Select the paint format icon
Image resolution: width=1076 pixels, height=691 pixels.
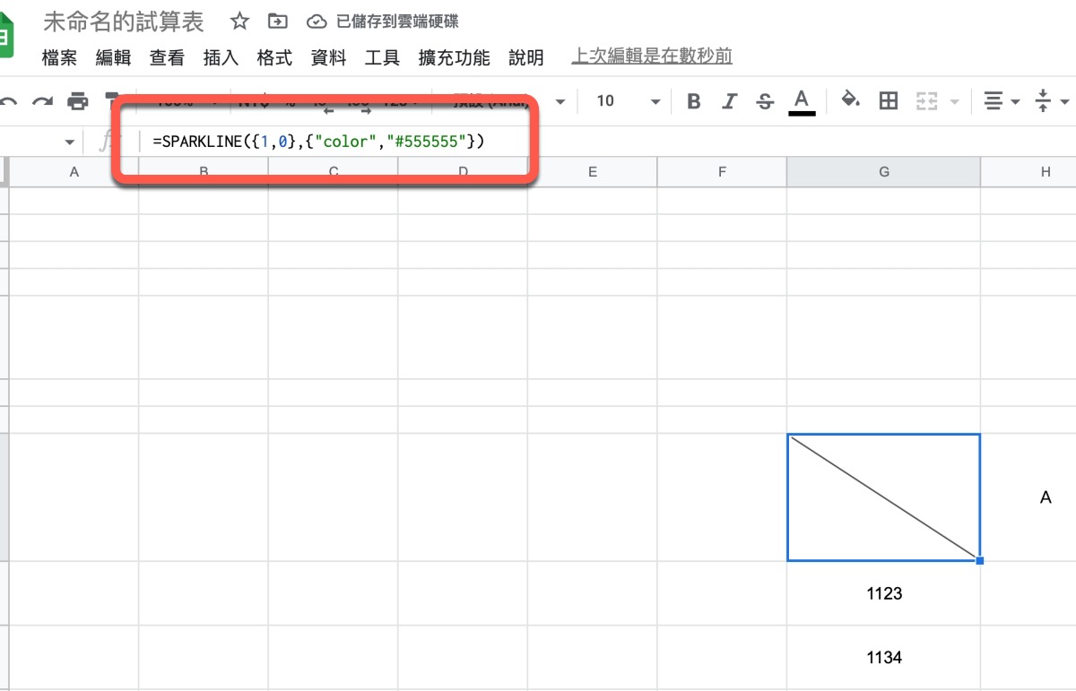112,100
